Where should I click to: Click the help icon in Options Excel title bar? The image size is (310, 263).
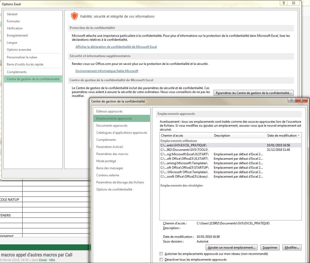[284, 3]
